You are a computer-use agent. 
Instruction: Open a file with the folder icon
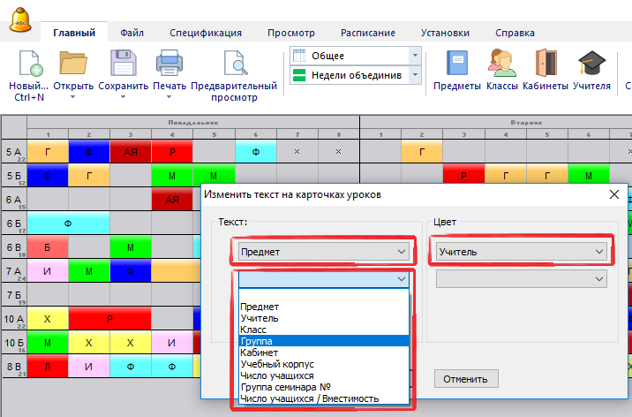72,65
